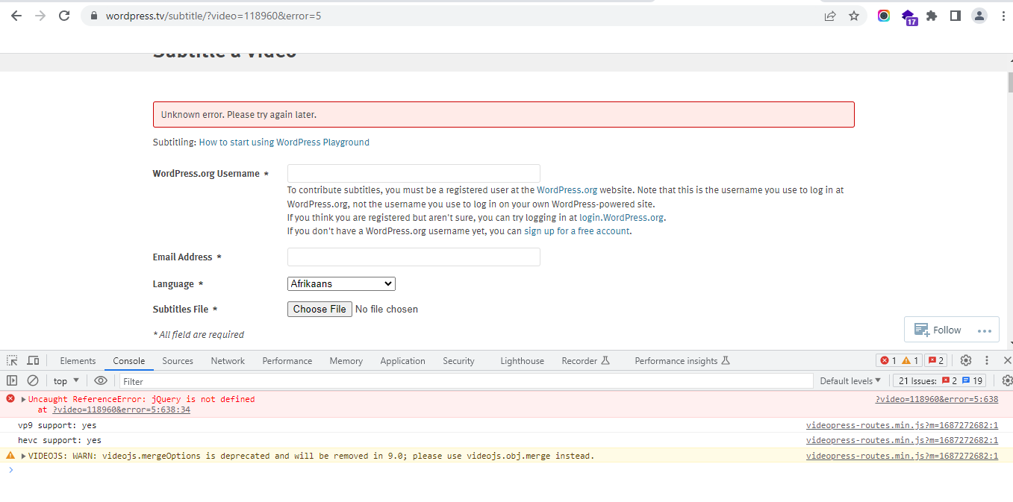
Task: Open the Follow widget more options dots
Action: 985,330
